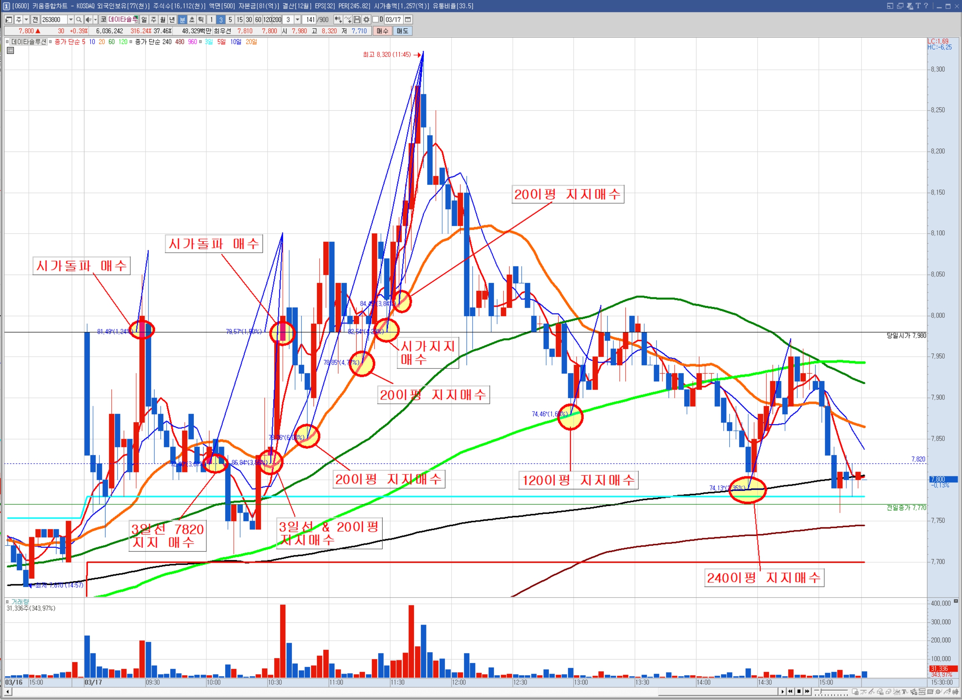Toggle the D checkbox beside the date field
Viewport: 962px width, 700px height.
point(375,19)
